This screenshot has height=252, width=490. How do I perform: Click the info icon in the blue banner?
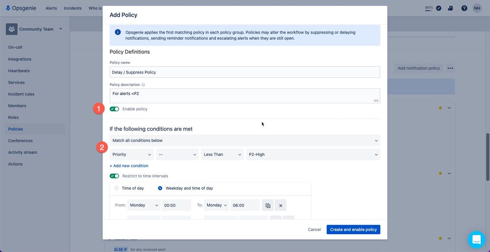coord(118,32)
